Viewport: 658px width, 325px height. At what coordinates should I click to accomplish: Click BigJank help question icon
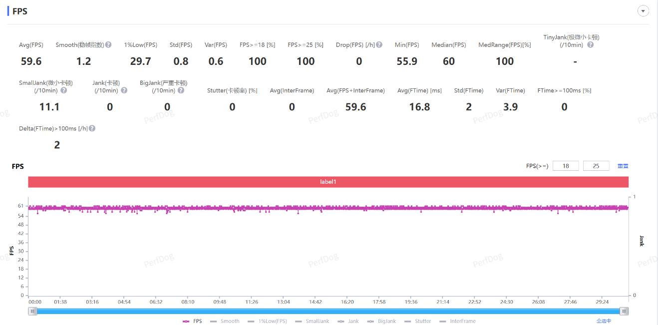point(181,91)
